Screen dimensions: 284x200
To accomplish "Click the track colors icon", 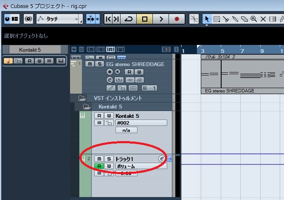I will (166, 50).
